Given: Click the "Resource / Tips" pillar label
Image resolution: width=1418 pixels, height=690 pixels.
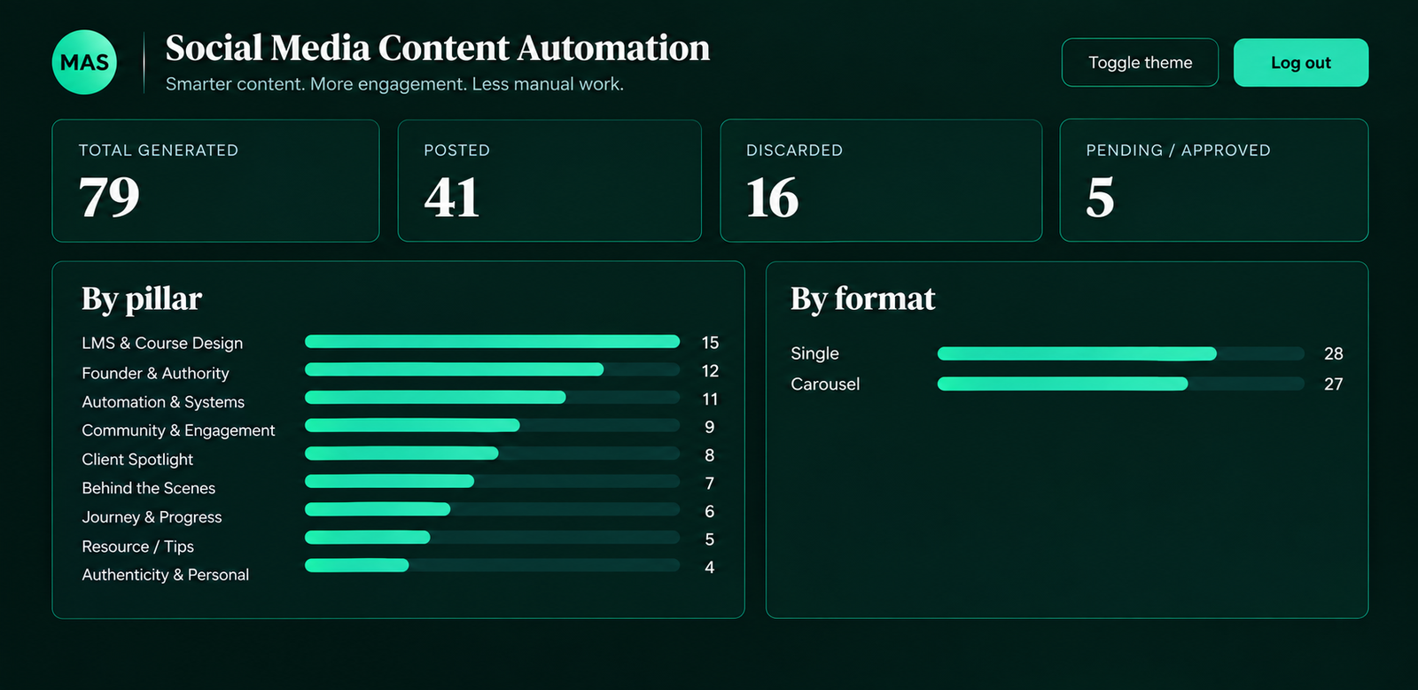Looking at the screenshot, I should [137, 547].
